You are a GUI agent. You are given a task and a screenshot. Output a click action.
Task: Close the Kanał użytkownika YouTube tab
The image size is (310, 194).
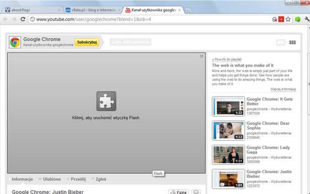(x=179, y=10)
